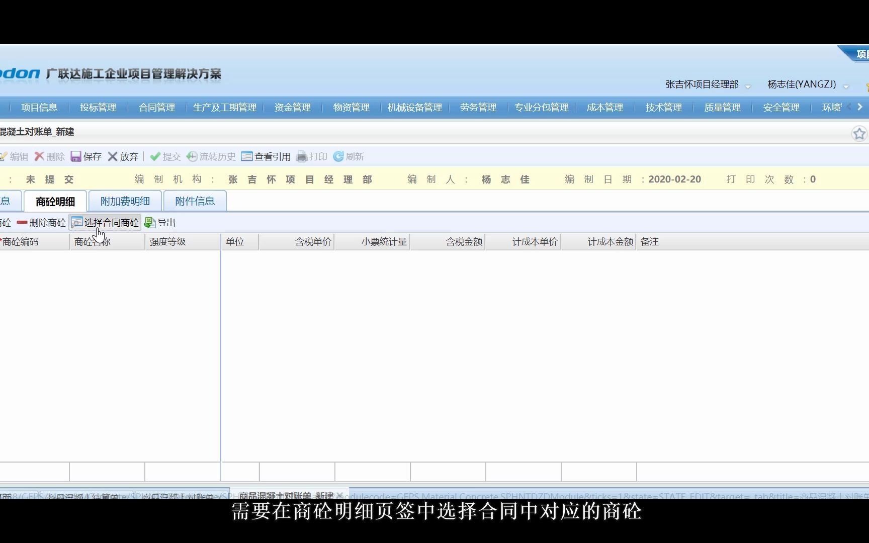Click the 单位 column header
The image size is (869, 543).
[240, 242]
